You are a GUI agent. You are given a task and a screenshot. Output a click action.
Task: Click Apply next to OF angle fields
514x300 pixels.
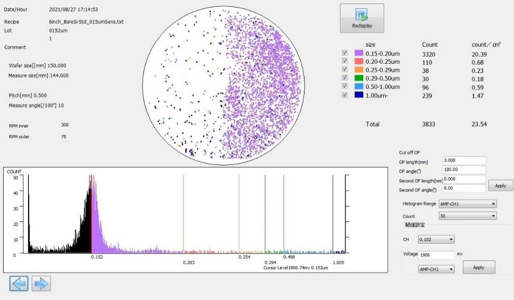[500, 185]
